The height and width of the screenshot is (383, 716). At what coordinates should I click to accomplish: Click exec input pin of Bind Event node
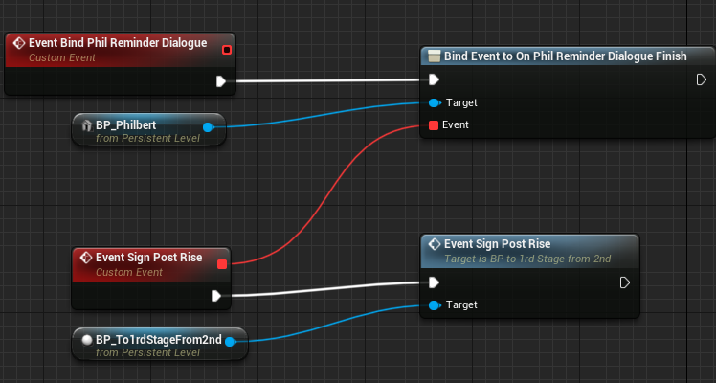pos(434,79)
